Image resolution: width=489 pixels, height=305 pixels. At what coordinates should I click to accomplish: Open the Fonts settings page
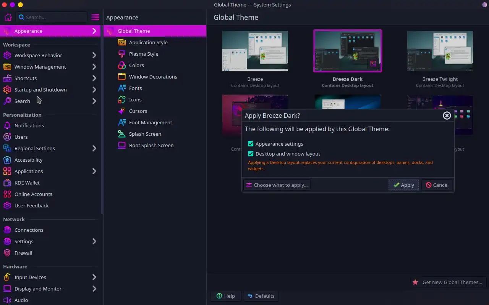click(x=155, y=88)
